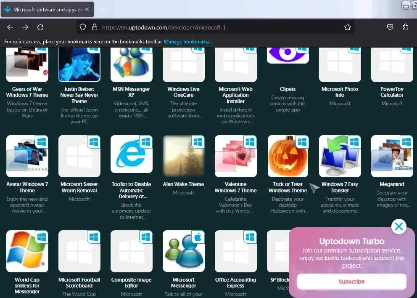Click 'Create moving photos with this simple app' text
417x298 pixels.
click(x=288, y=104)
